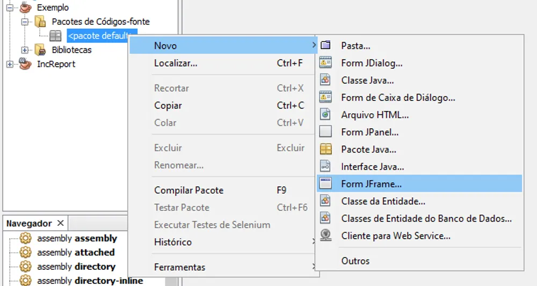Click the Pasta folder icon in submenu
537x286 pixels.
click(x=325, y=46)
